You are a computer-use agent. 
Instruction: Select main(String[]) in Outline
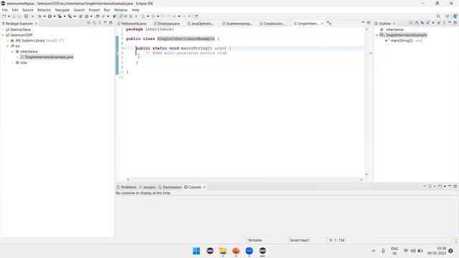[x=404, y=41]
